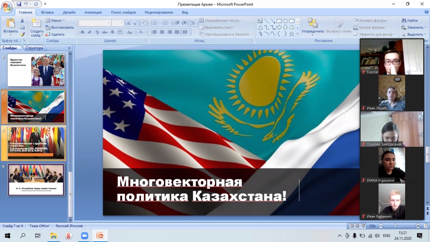The width and height of the screenshot is (430, 242).
Task: Pick the 5-point Star shape
Action: 292,34
